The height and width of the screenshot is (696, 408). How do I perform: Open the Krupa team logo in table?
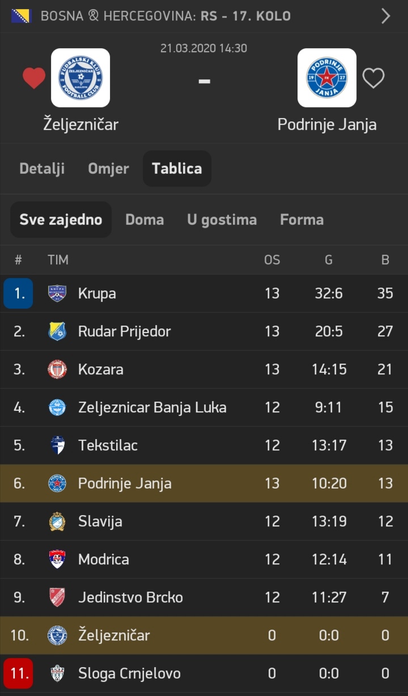(x=57, y=293)
